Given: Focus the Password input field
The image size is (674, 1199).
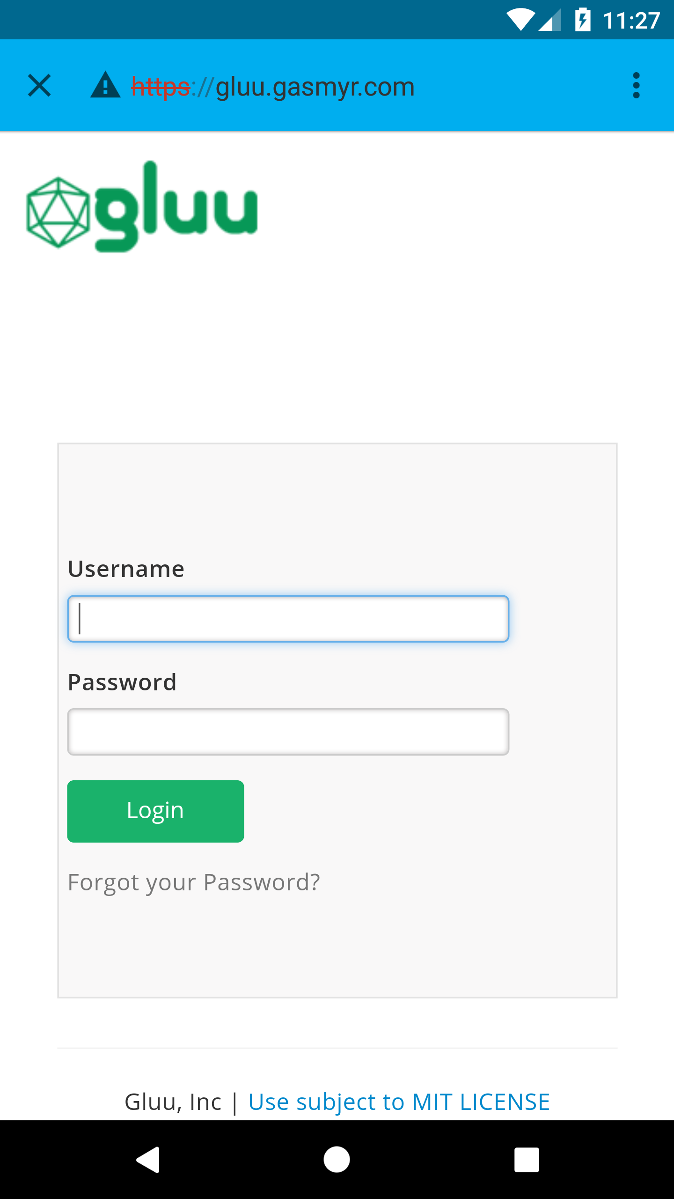Looking at the screenshot, I should (288, 732).
